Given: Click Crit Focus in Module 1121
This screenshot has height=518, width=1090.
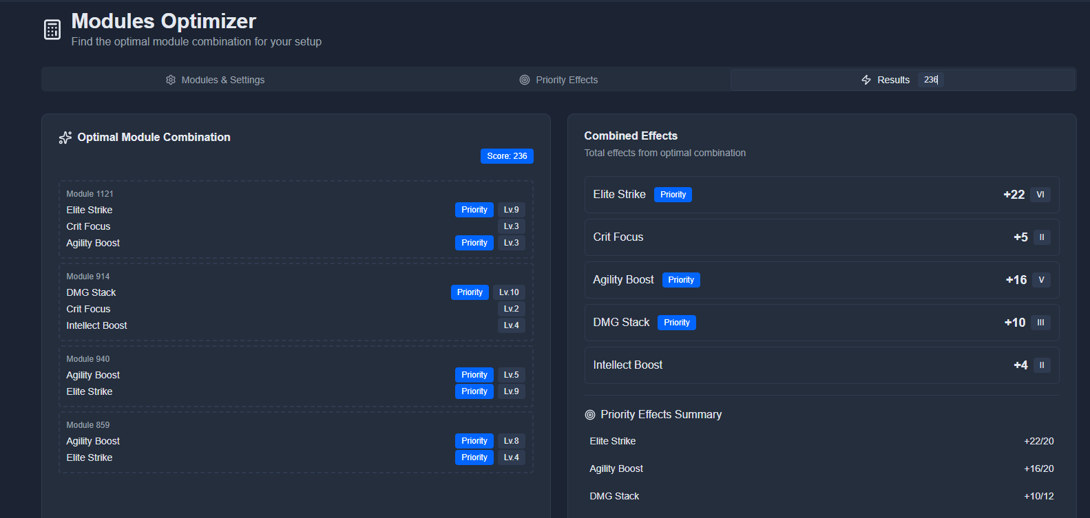Looking at the screenshot, I should click(88, 226).
